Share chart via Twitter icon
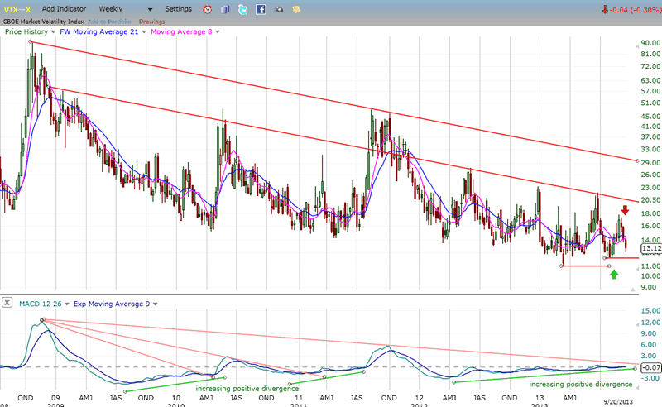Image resolution: width=662 pixels, height=407 pixels. coord(242,9)
